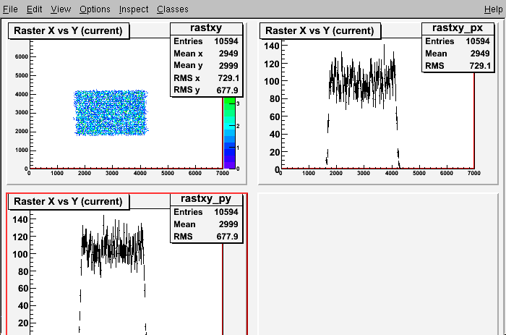Open the File menu

tap(10, 9)
